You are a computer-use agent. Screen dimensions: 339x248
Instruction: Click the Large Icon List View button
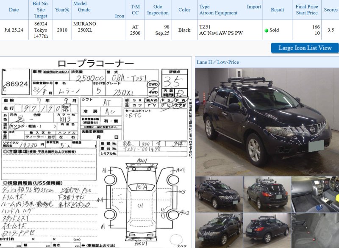pyautogui.click(x=305, y=48)
